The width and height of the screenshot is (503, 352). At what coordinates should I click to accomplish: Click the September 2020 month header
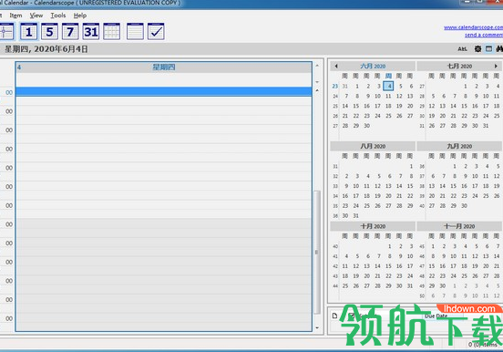(x=459, y=146)
